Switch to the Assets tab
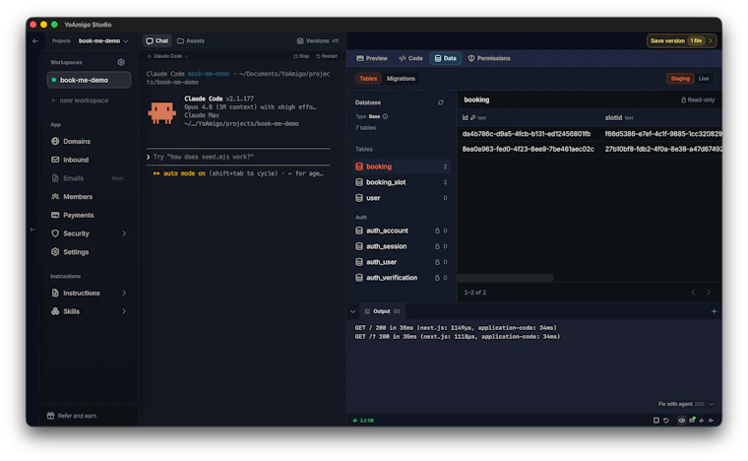Image resolution: width=748 pixels, height=461 pixels. [191, 41]
